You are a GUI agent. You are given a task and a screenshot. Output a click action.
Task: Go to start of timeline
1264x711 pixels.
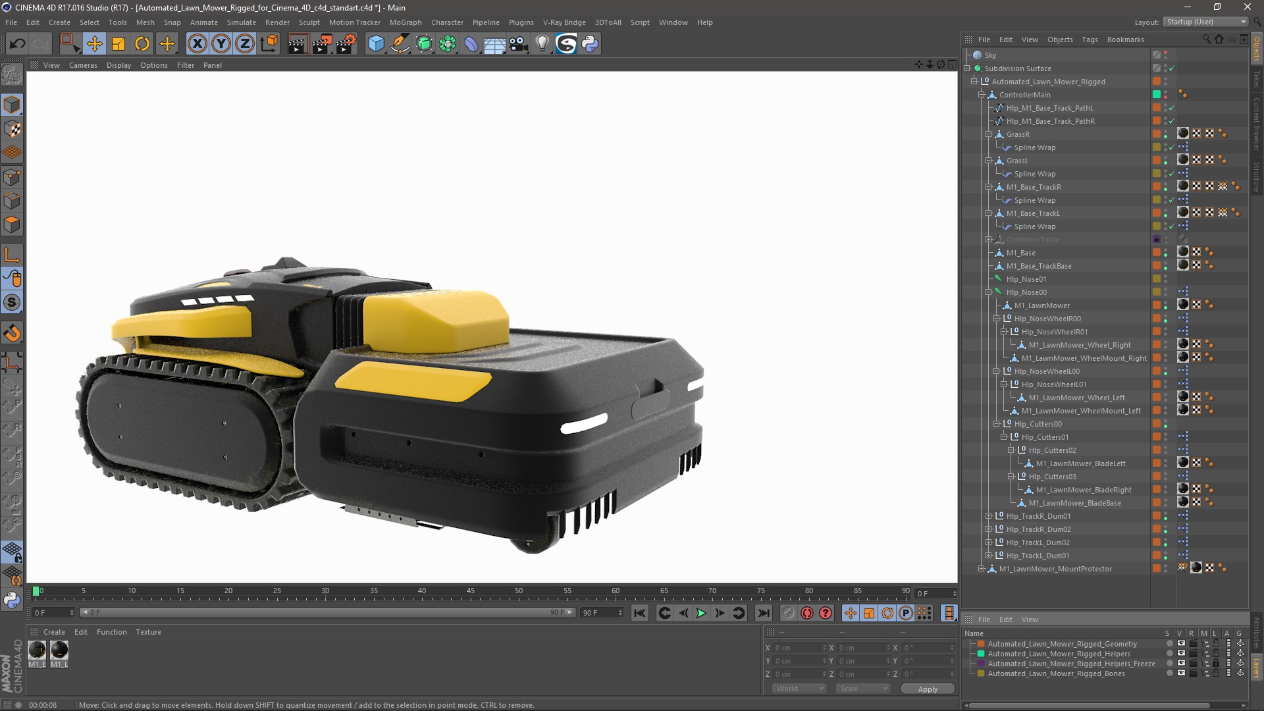639,613
